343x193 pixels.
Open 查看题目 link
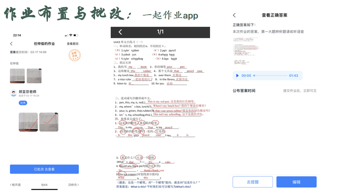click(73, 44)
